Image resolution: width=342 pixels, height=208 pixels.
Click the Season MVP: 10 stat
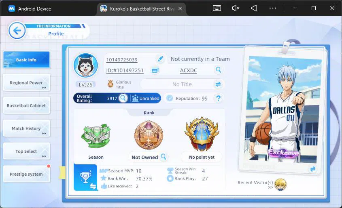[120, 171]
